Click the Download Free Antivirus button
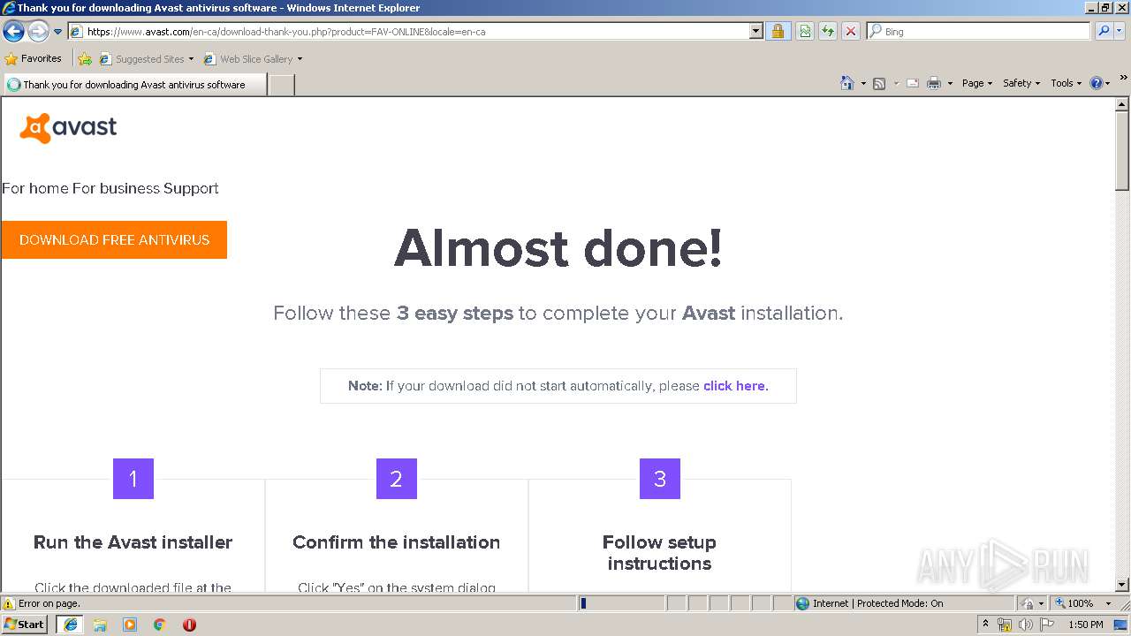The height and width of the screenshot is (636, 1131). (x=114, y=240)
